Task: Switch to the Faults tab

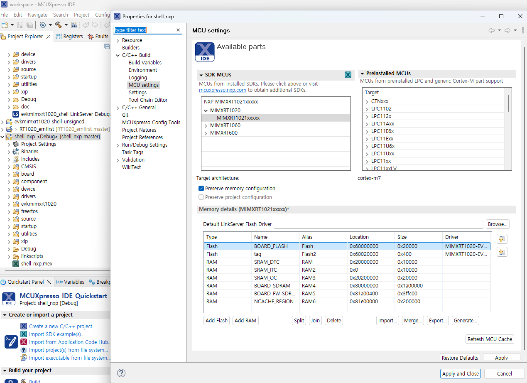Action: [98, 37]
